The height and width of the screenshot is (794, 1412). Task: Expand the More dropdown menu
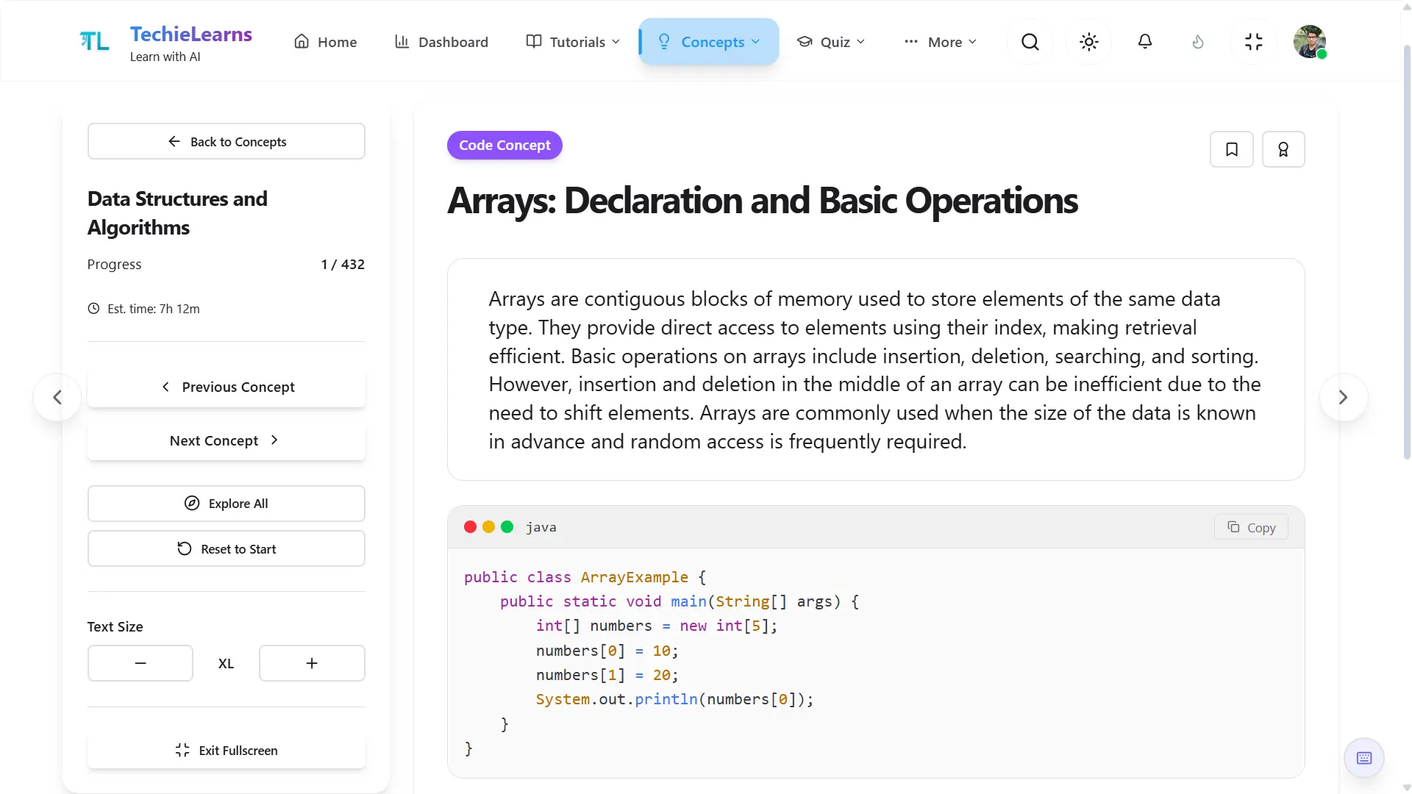click(941, 42)
